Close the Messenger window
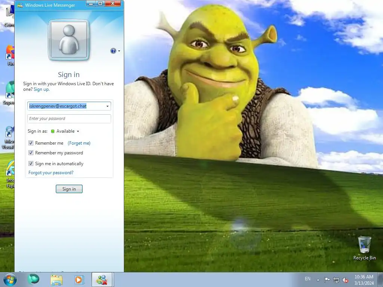383x287 pixels. point(113,4)
